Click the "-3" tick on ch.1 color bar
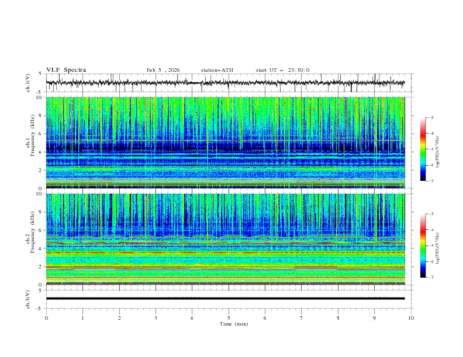Viewport: 463px width, 357px height. (431, 117)
